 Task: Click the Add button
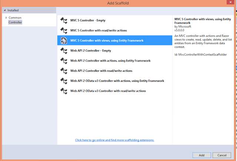tap(201, 155)
